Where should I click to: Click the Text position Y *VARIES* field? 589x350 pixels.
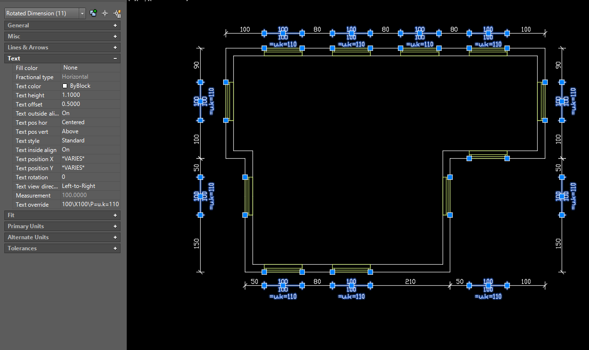coord(90,168)
